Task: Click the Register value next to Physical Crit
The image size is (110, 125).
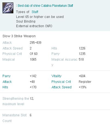Action: (x=85, y=82)
